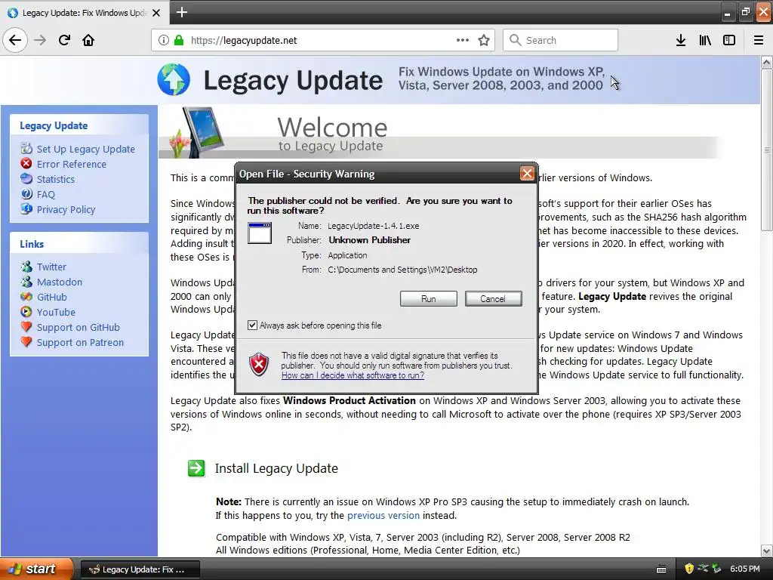Image resolution: width=773 pixels, height=580 pixels.
Task: Open the page actions three-dots menu
Action: 463,40
